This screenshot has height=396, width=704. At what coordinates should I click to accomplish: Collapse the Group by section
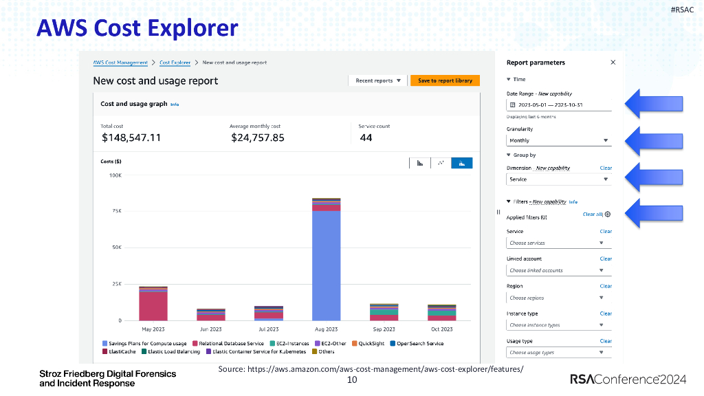point(509,155)
